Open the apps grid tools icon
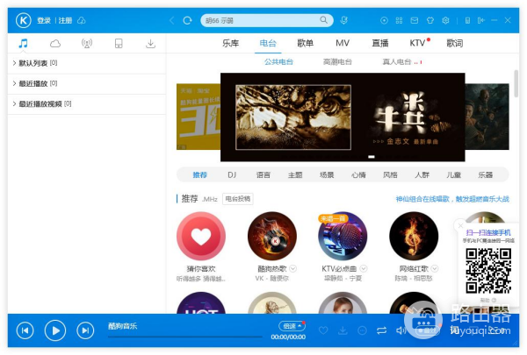This screenshot has height=355, width=527. click(x=399, y=20)
